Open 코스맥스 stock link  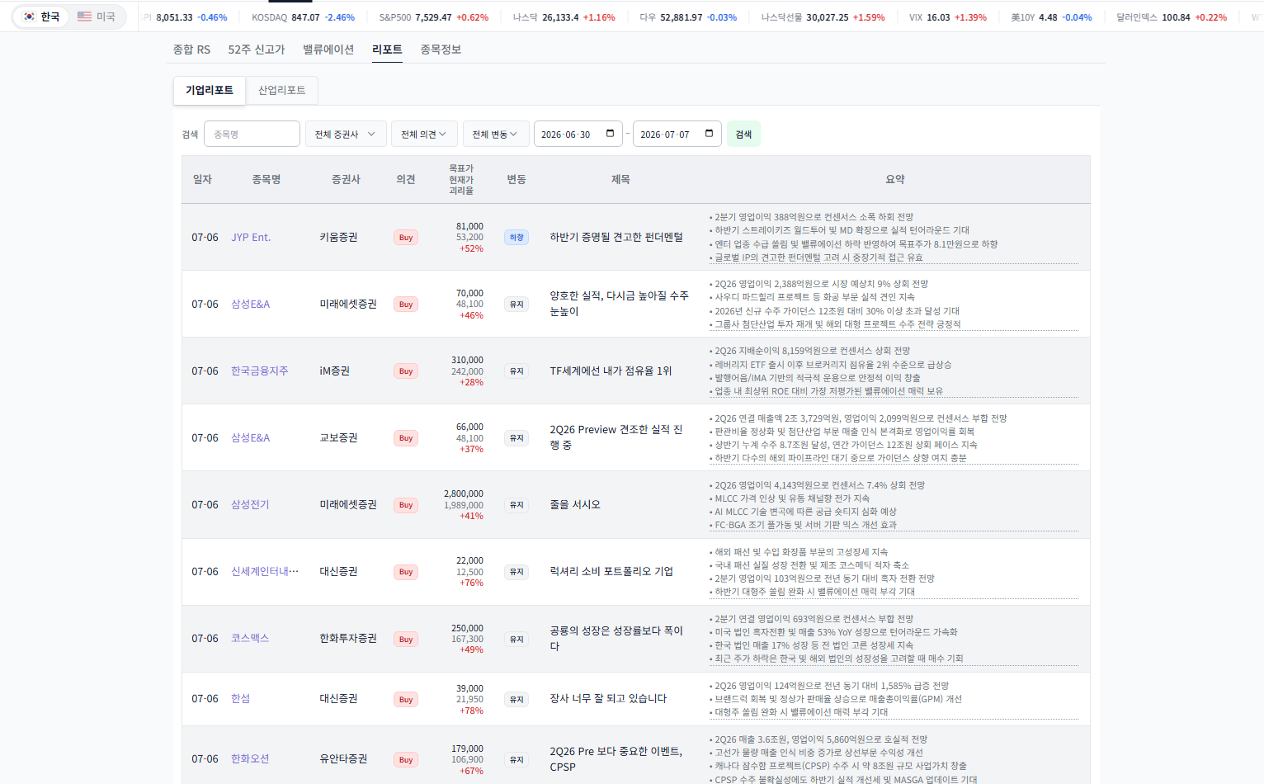[x=250, y=638]
